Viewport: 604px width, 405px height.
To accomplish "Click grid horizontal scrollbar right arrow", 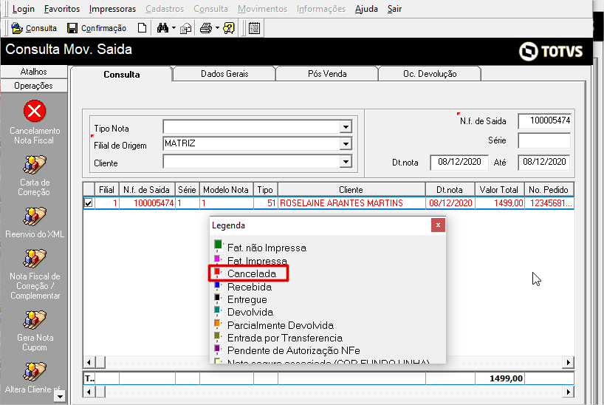I will coord(568,362).
